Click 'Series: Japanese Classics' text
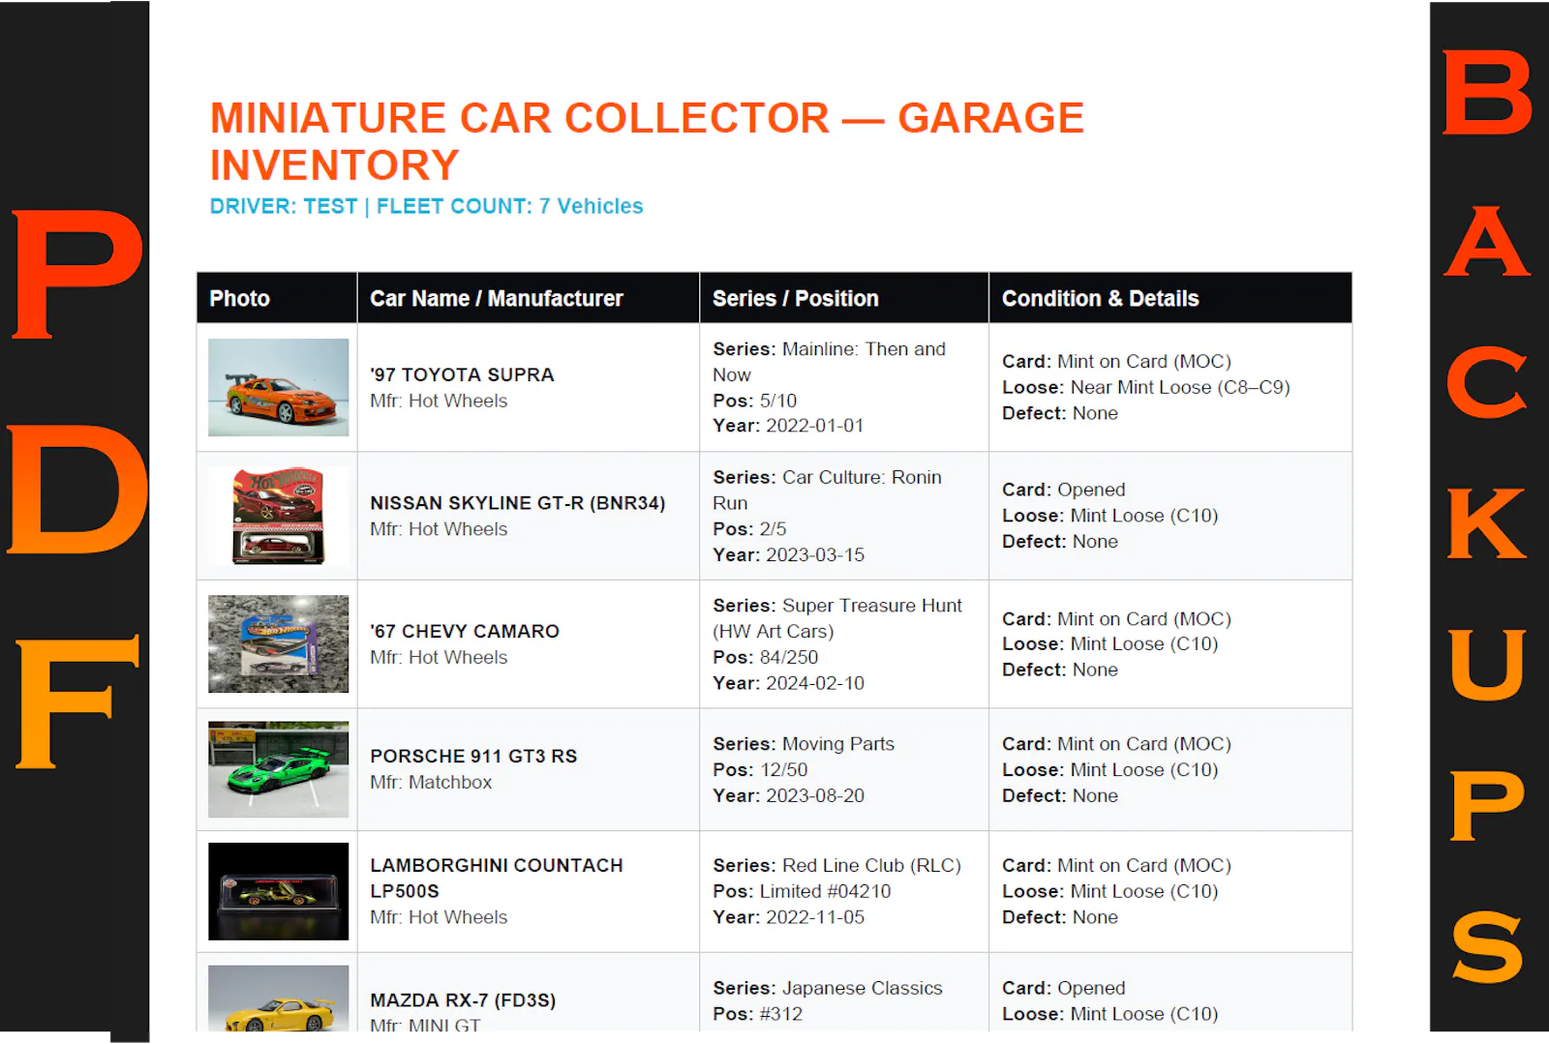 point(828,988)
